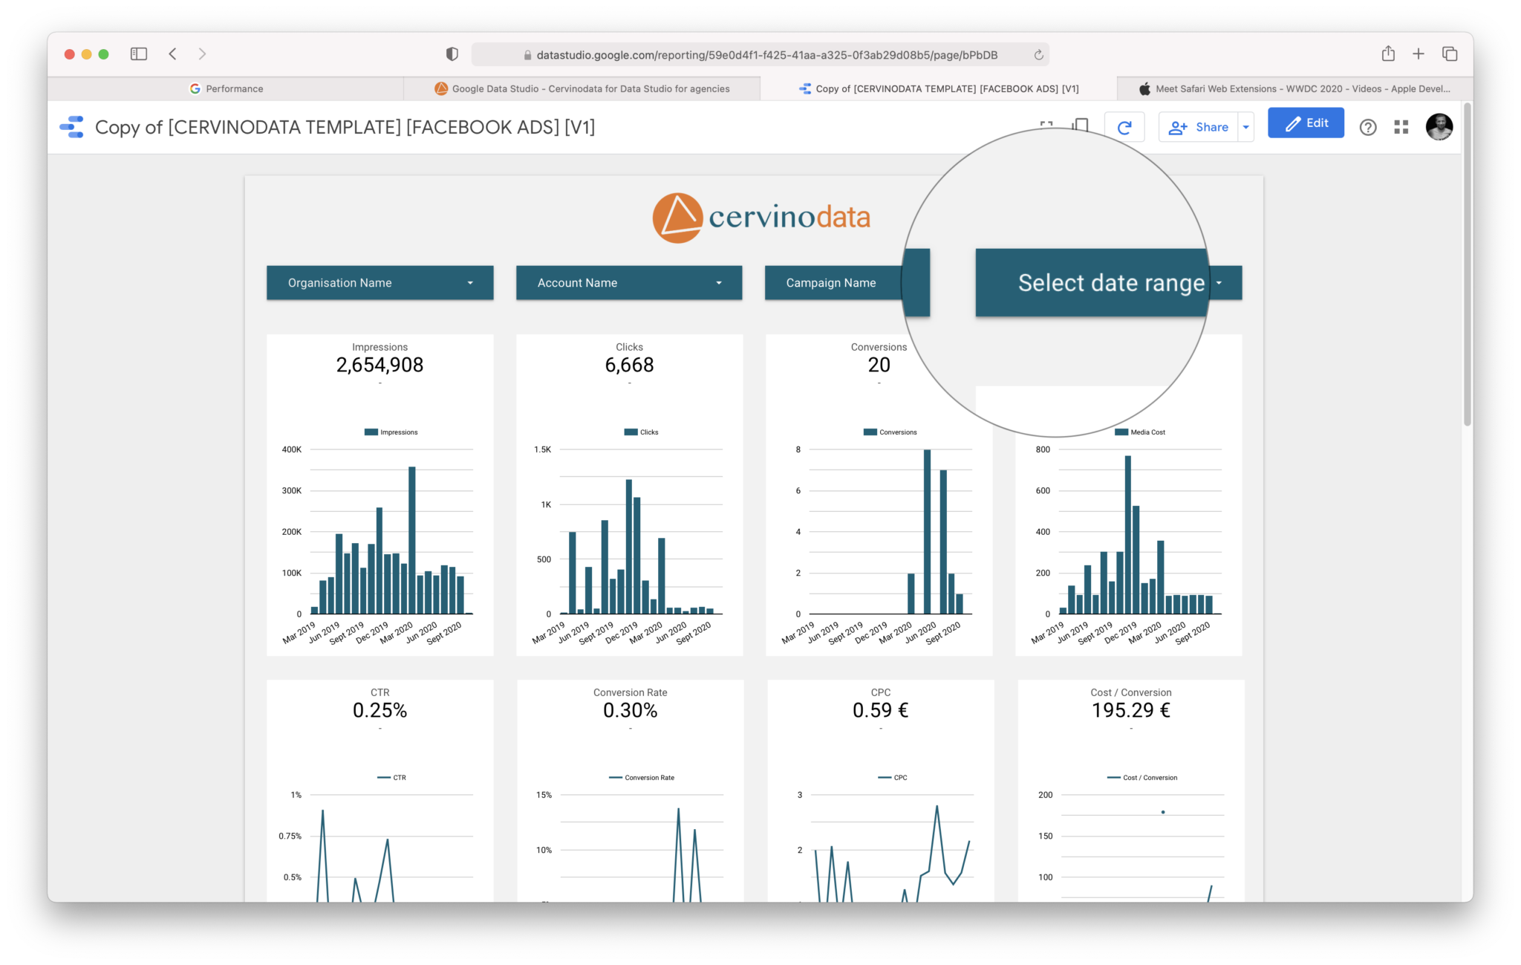
Task: Click the copy report icon
Action: click(x=1081, y=125)
